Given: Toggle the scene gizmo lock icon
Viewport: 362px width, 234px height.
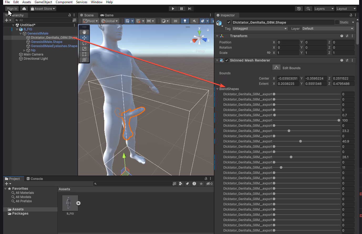Looking at the screenshot, I should point(208,30).
